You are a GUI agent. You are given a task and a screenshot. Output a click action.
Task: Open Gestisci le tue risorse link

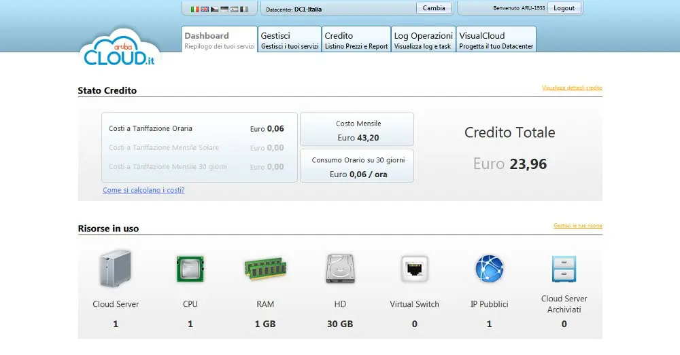[x=577, y=225]
